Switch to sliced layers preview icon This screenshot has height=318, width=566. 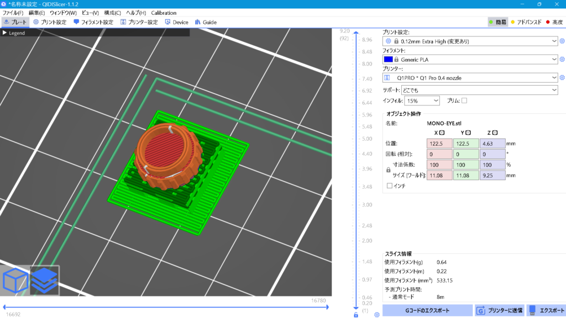click(x=44, y=280)
